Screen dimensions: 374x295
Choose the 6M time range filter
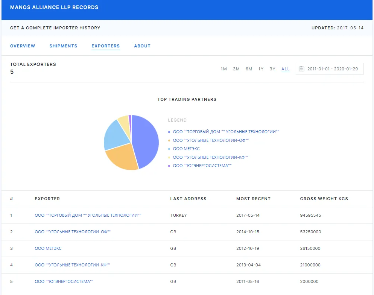[x=249, y=69]
